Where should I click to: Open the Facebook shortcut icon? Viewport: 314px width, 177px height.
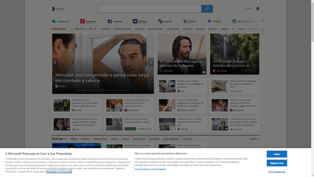[110, 21]
